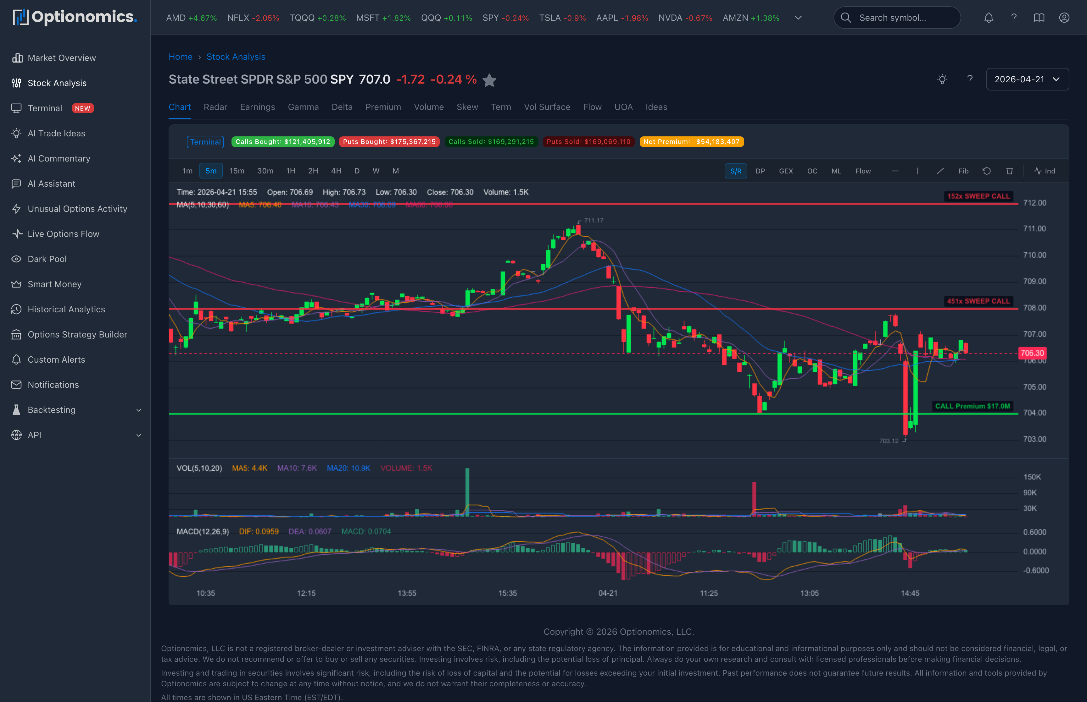Select the Live Options Flow sidebar item
Viewport: 1087px width, 702px height.
[64, 233]
